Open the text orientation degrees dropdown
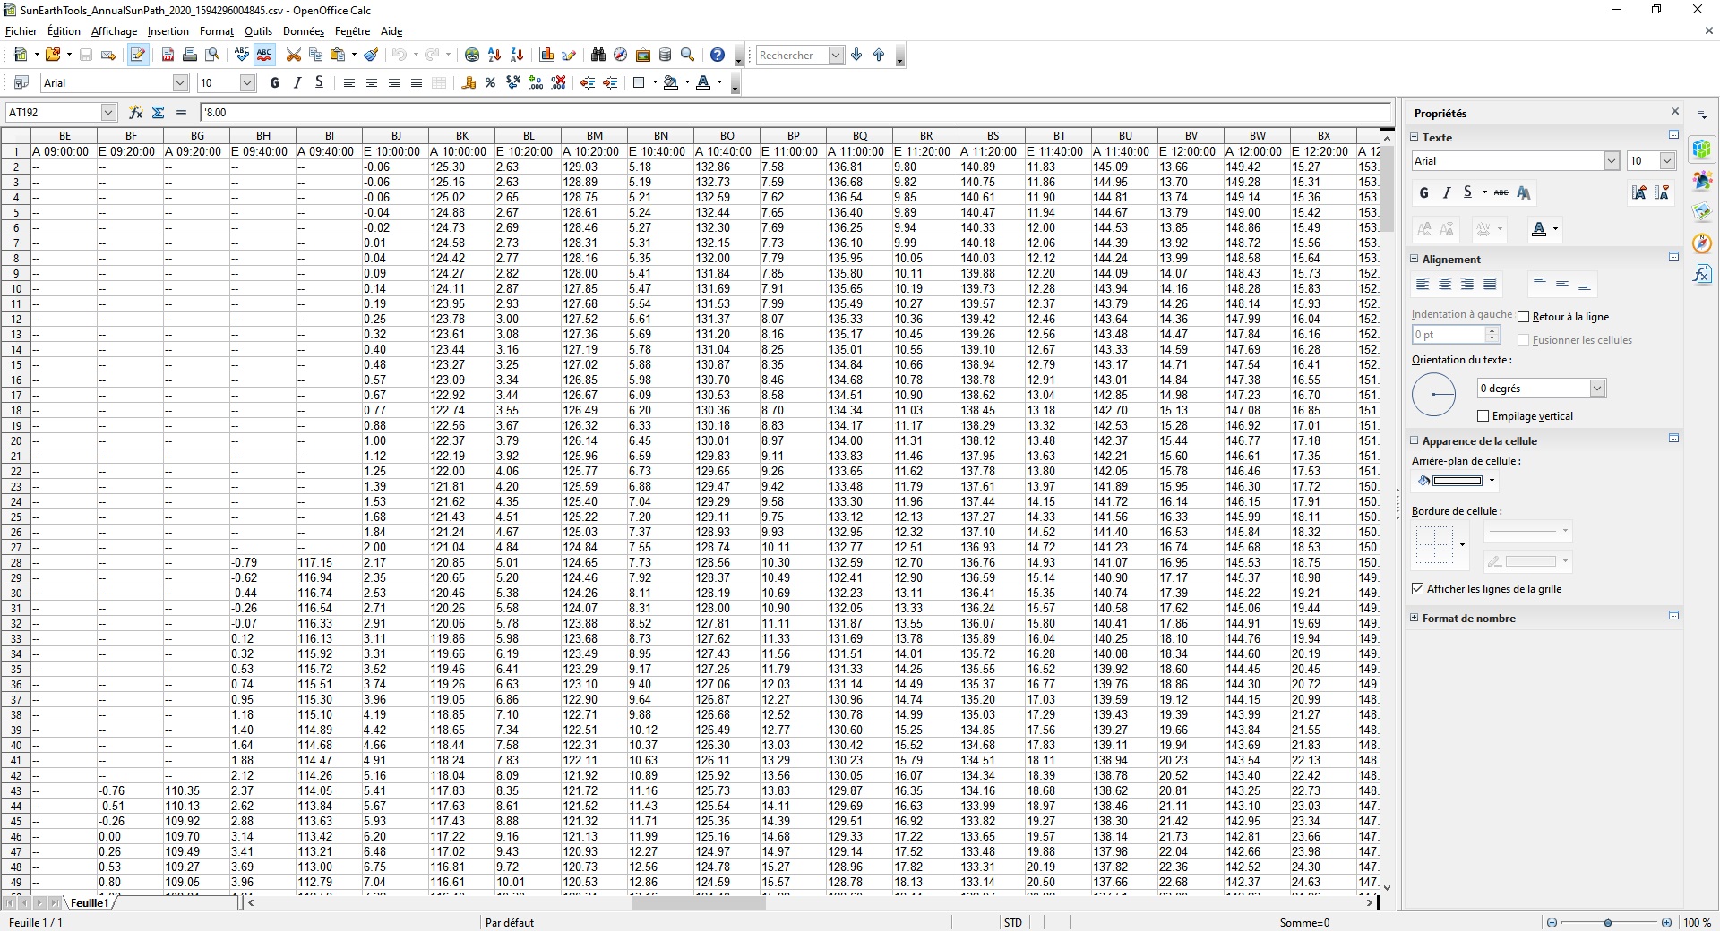 (1597, 388)
